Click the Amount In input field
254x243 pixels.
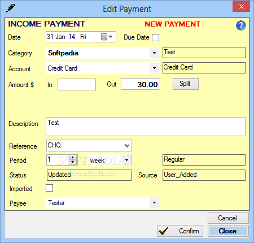pyautogui.click(x=77, y=84)
